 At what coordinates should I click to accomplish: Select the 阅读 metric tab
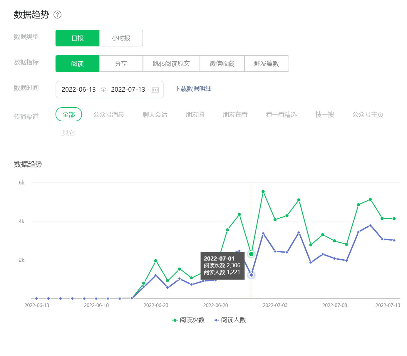(x=77, y=63)
